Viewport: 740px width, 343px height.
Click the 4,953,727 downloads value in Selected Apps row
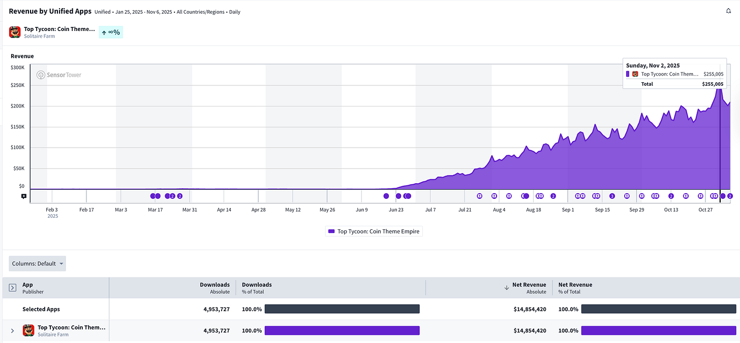[x=217, y=309]
